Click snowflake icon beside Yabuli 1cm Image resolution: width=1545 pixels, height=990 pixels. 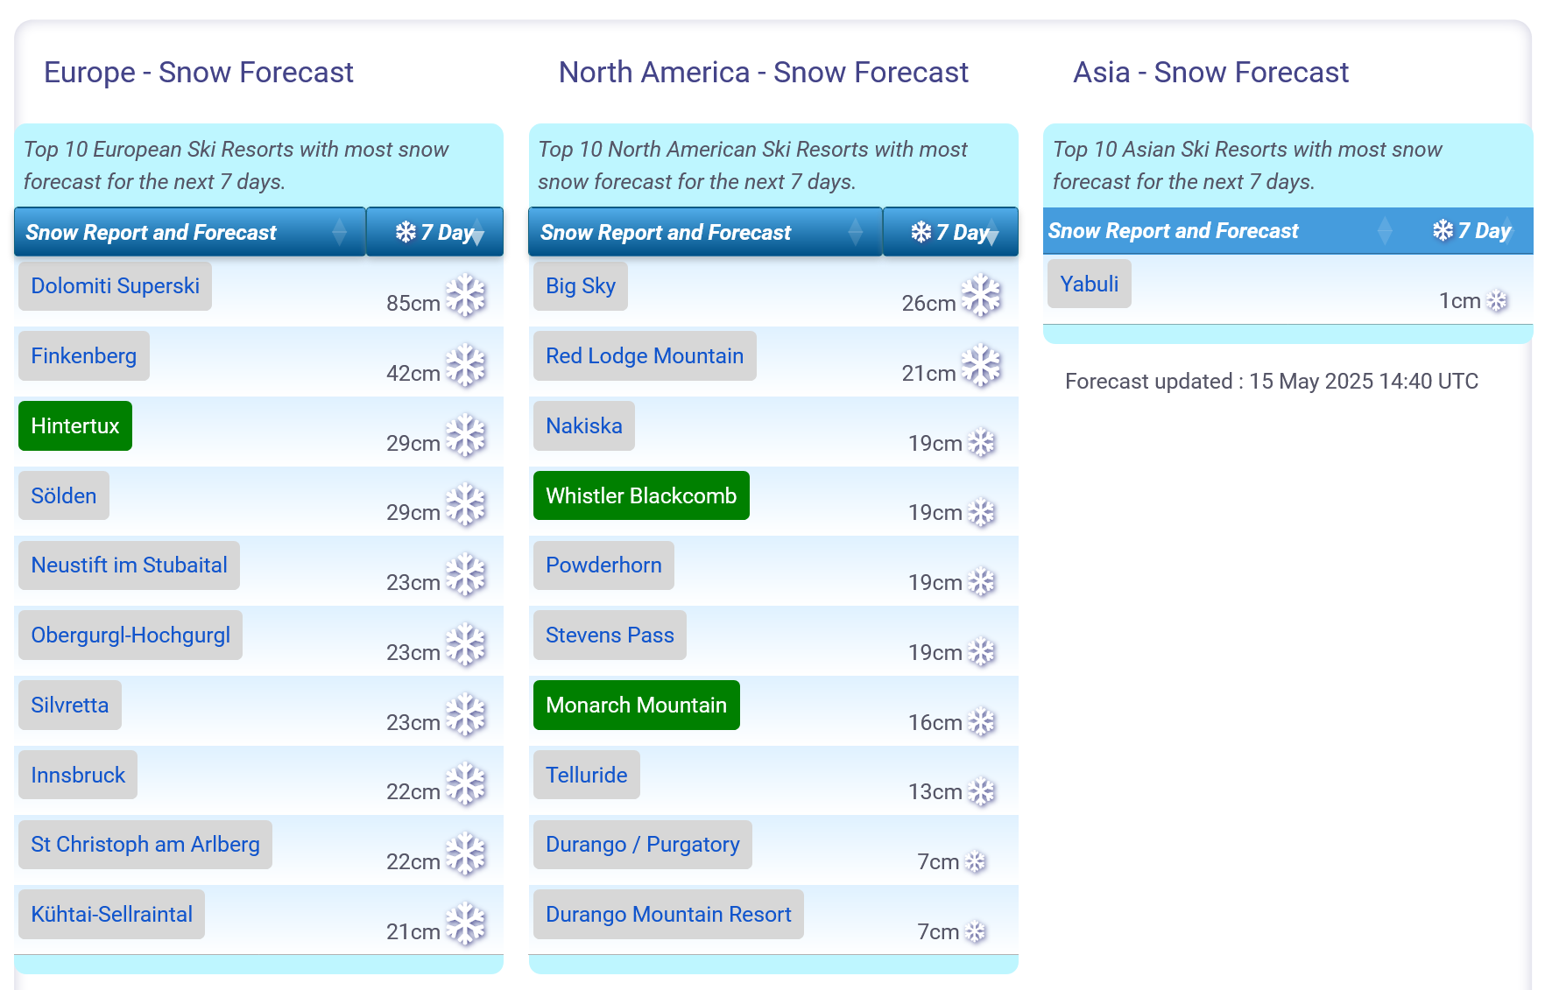(1497, 301)
